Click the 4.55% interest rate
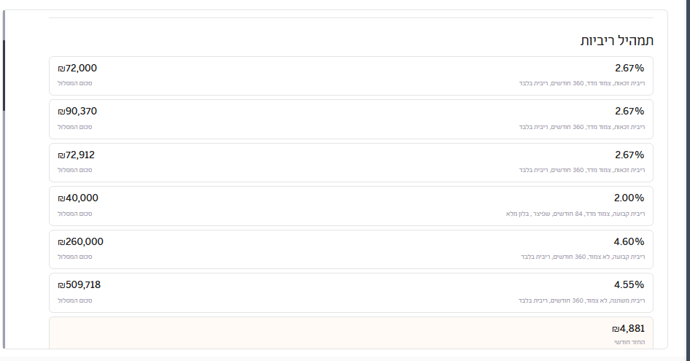The image size is (690, 361). point(629,284)
